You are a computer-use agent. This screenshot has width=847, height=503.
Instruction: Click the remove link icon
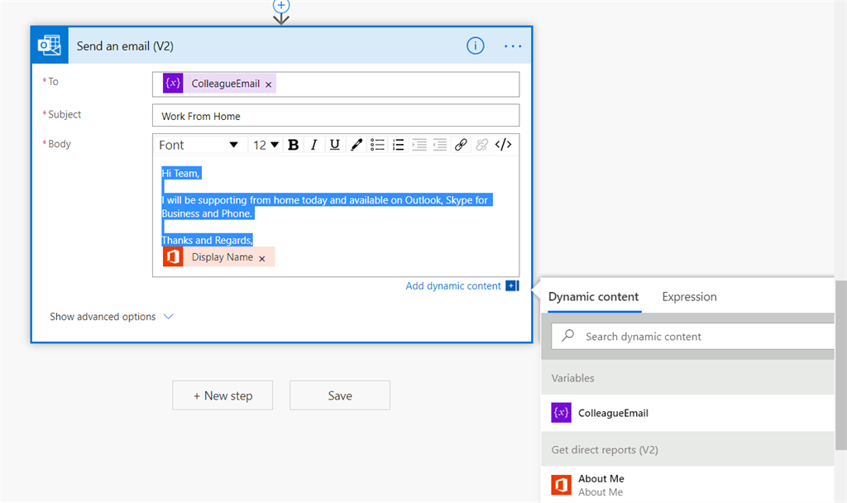tap(482, 145)
